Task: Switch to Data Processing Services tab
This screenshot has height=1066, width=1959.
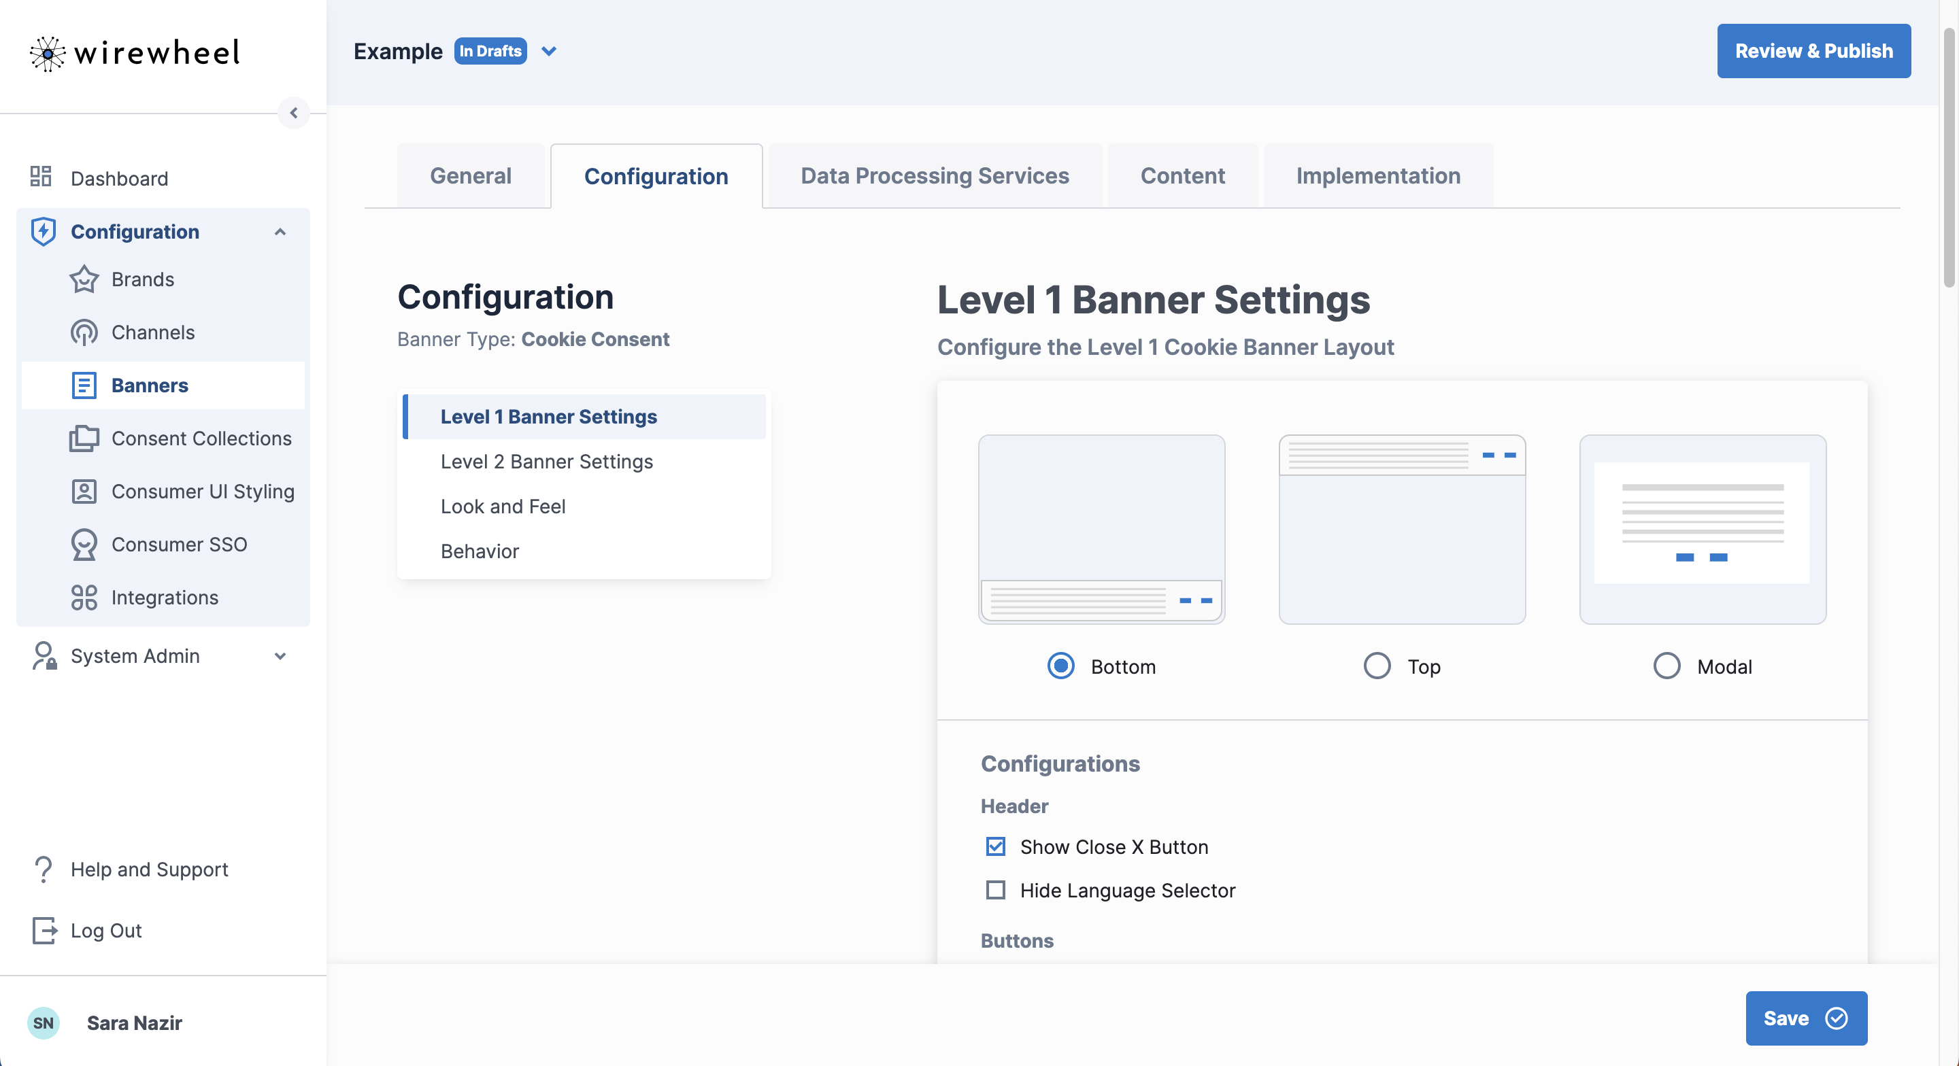Action: (x=935, y=175)
